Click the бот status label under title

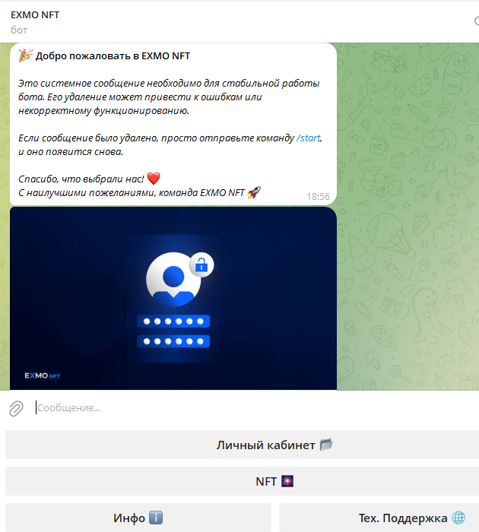pyautogui.click(x=19, y=30)
